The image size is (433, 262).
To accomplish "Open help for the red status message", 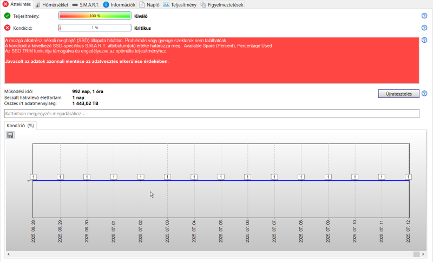I will (424, 40).
